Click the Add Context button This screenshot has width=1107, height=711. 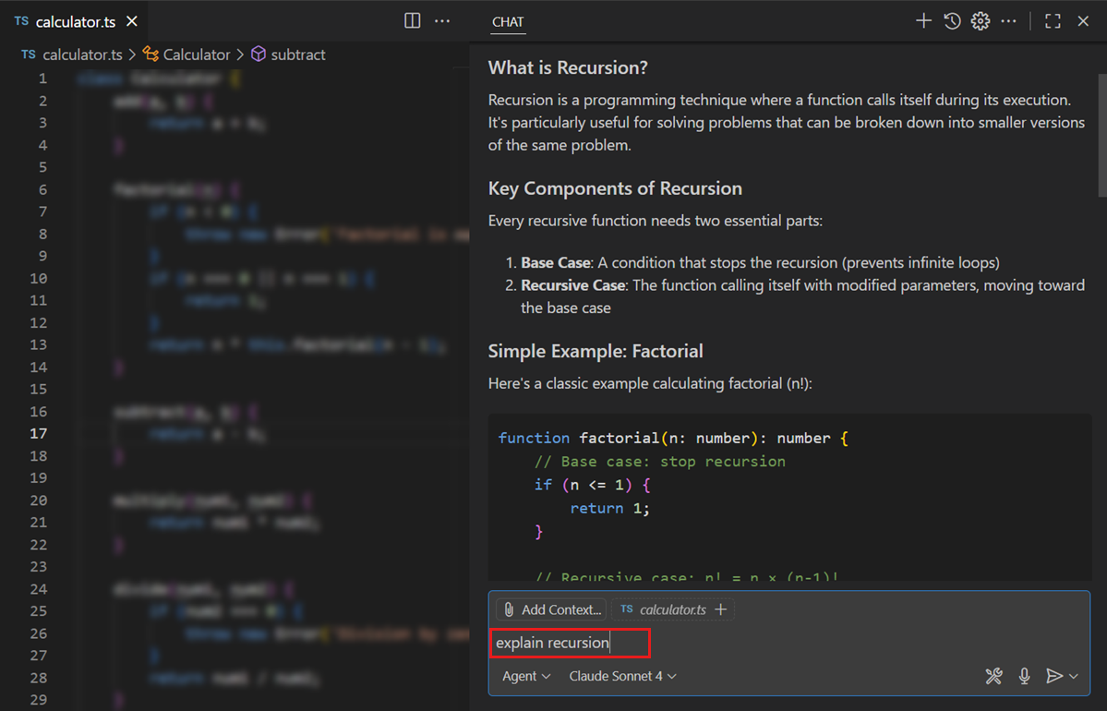[559, 609]
